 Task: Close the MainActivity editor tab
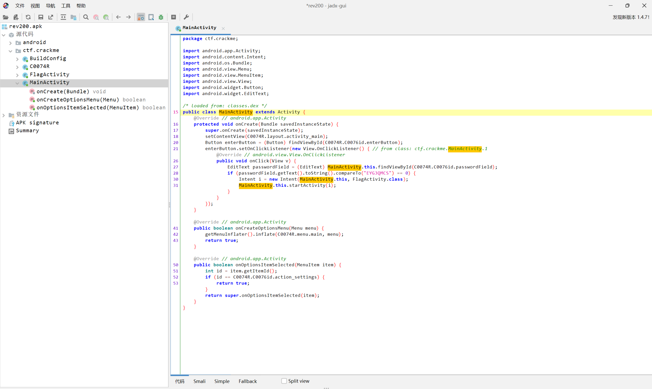[223, 28]
